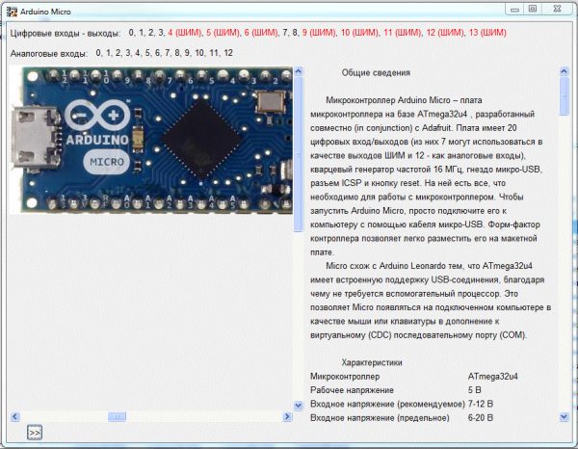The width and height of the screenshot is (578, 449).
Task: Click the '5 В' operating voltage value
Action: click(x=474, y=390)
